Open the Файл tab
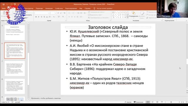This screenshot has height=106, width=188. pos(4,9)
